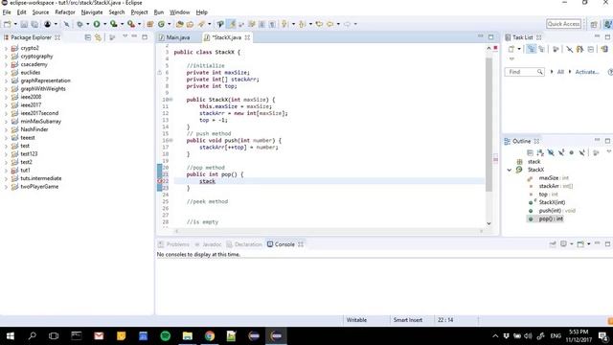Click the Save All icon in toolbar
The image size is (613, 345).
34,24
